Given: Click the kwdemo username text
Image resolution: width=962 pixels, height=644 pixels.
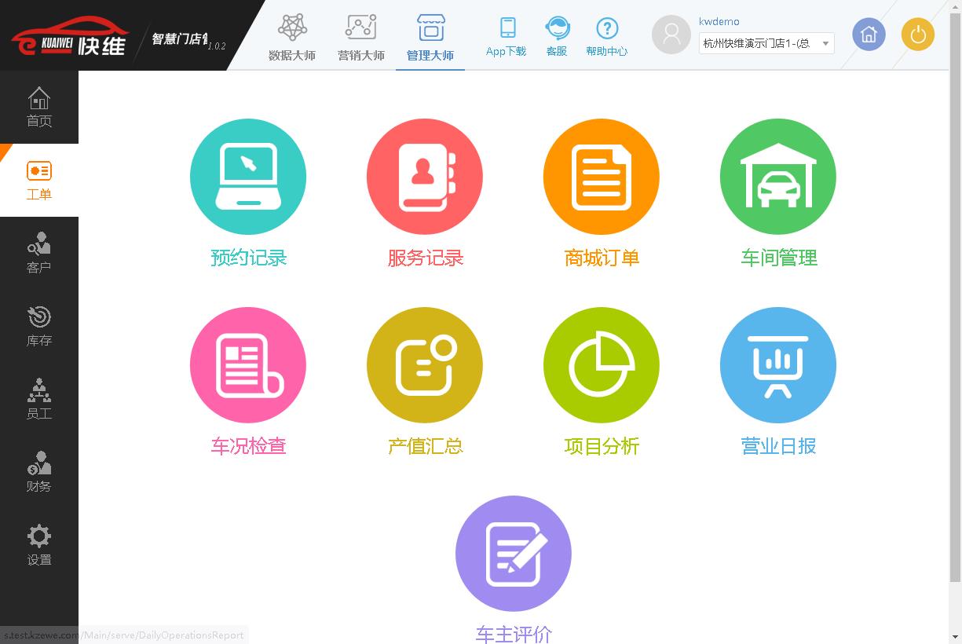Looking at the screenshot, I should pyautogui.click(x=719, y=21).
